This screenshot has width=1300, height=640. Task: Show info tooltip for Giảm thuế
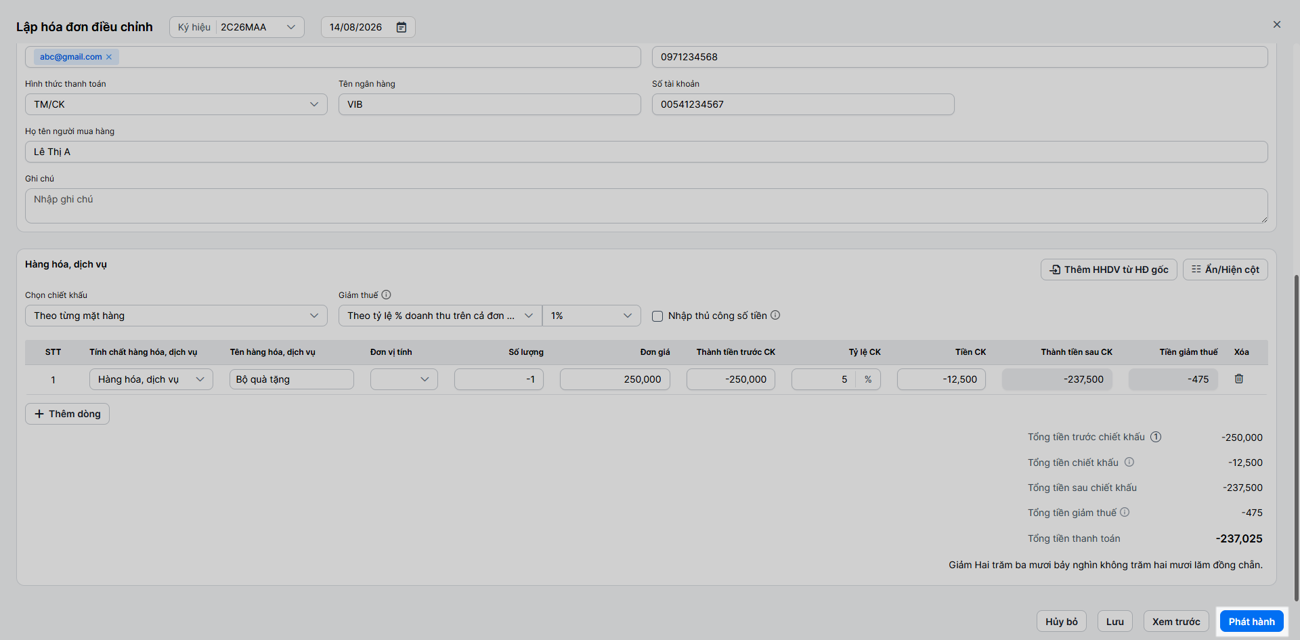coord(387,295)
